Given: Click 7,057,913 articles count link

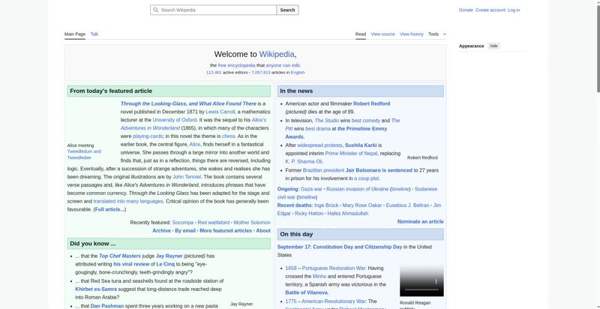Looking at the screenshot, I should tap(260, 72).
